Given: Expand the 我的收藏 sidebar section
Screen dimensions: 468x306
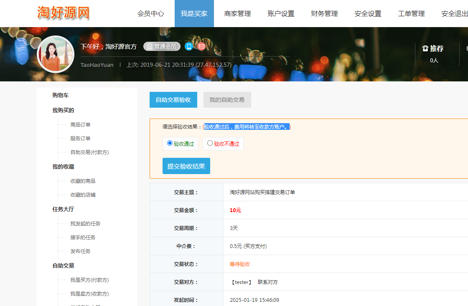Looking at the screenshot, I should click(x=63, y=167).
